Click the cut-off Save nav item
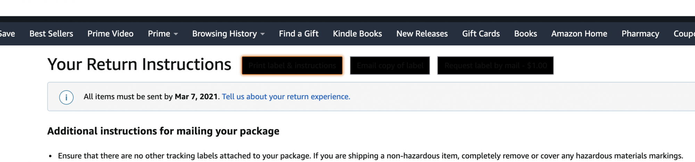The width and height of the screenshot is (695, 162). [x=7, y=34]
